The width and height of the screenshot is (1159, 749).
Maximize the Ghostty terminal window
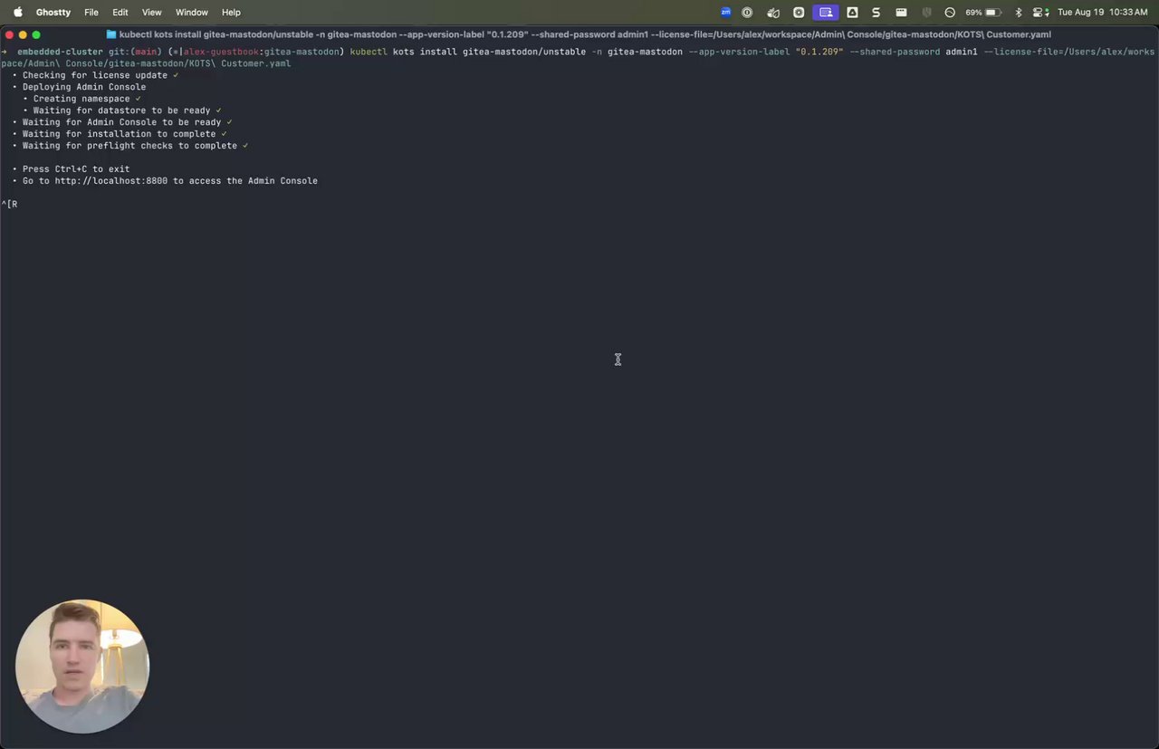pyautogui.click(x=36, y=34)
